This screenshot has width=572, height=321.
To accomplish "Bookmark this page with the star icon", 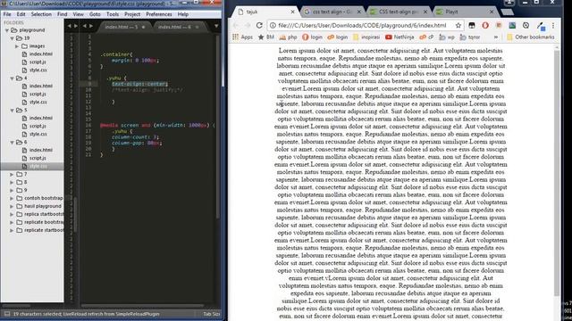I will (458, 26).
